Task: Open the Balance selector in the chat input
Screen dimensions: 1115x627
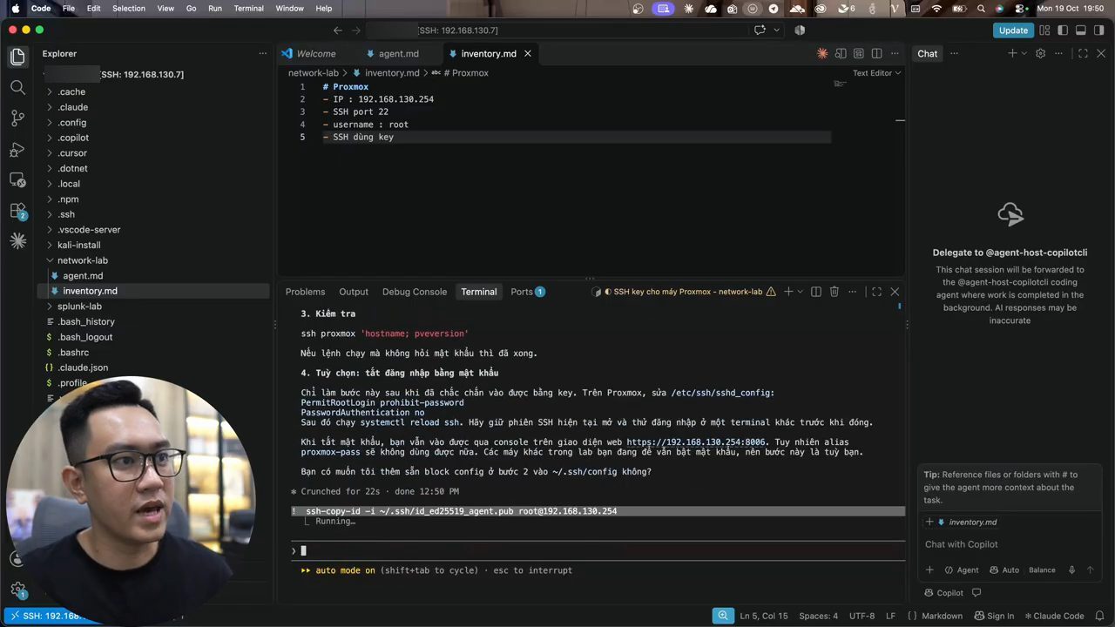Action: 1042,570
